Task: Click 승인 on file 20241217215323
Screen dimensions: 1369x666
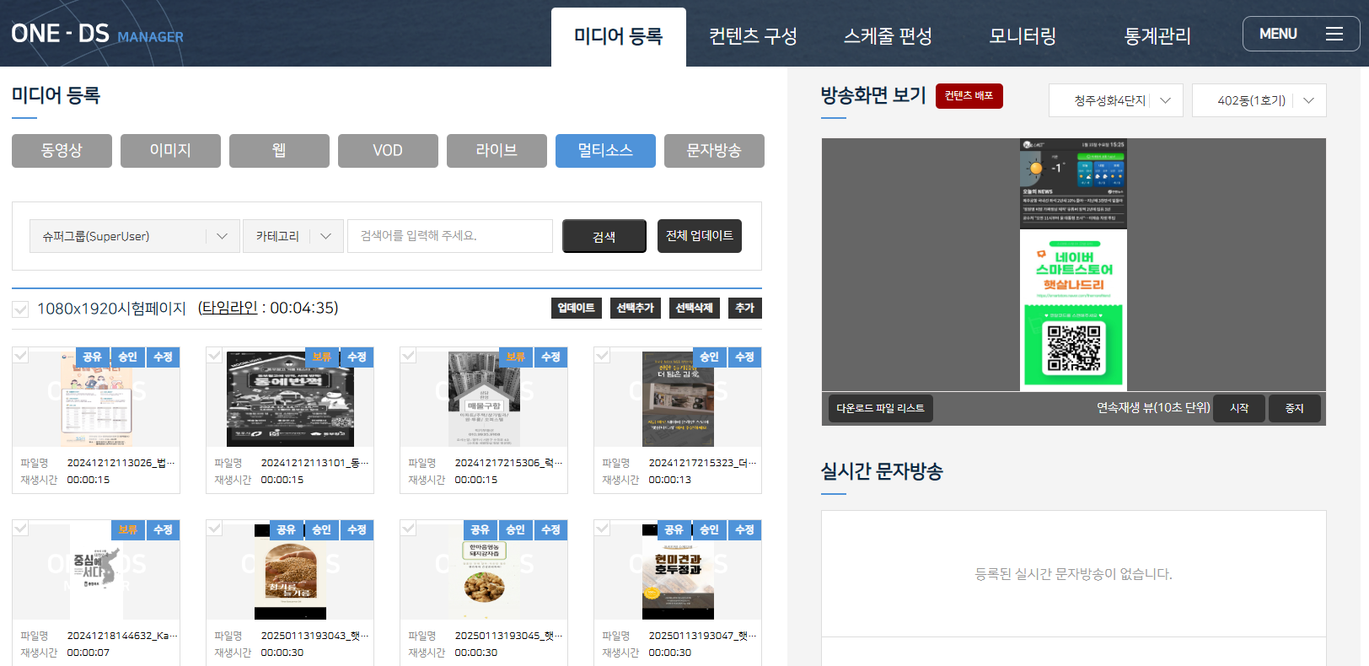Action: click(710, 357)
